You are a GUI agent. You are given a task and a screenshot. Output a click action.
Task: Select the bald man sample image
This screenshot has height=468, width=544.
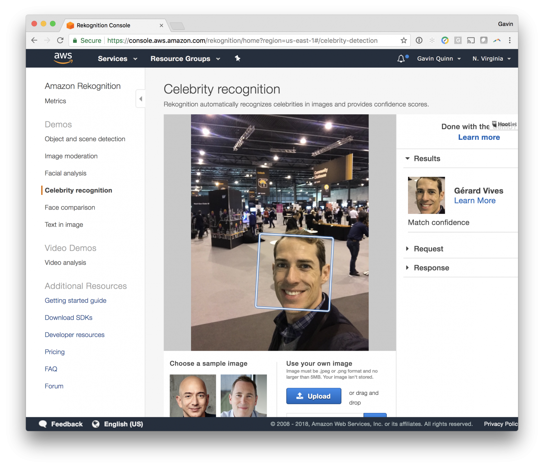[193, 396]
